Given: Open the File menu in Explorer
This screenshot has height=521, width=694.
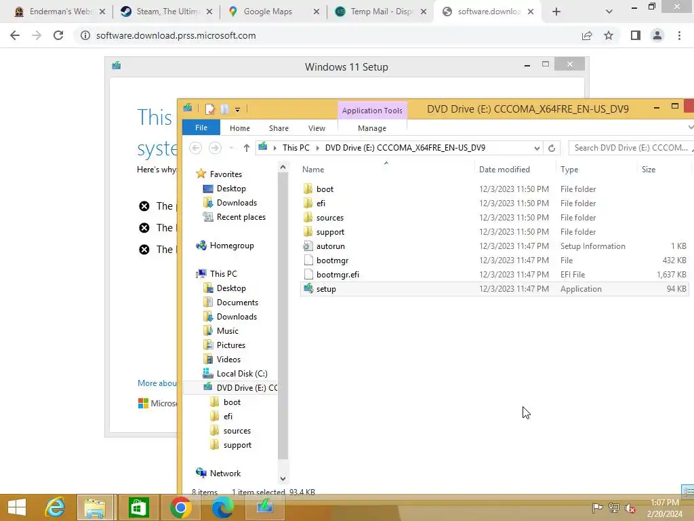Looking at the screenshot, I should (x=201, y=128).
